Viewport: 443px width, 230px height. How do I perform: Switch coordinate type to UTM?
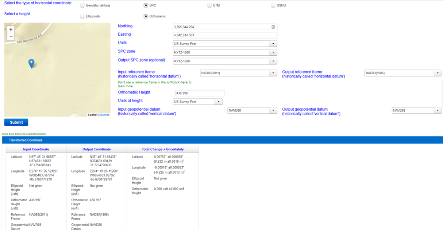[209, 5]
